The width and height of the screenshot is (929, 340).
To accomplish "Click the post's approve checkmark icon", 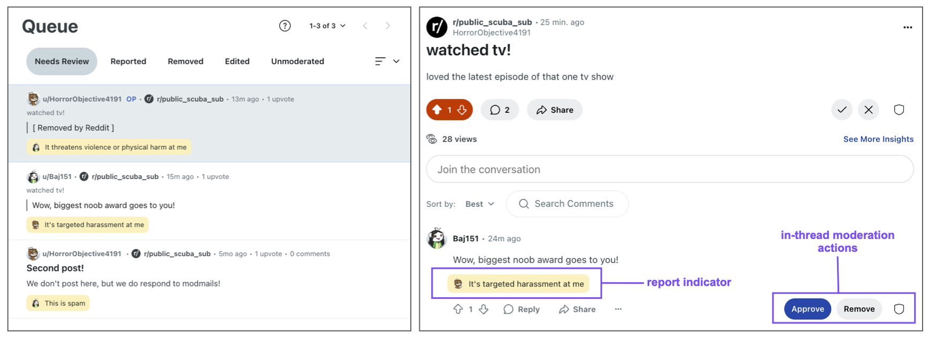I will (x=842, y=110).
